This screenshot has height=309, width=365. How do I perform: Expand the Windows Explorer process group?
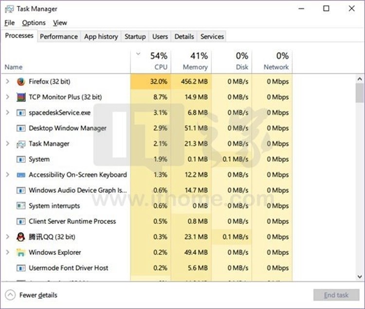tap(7, 252)
